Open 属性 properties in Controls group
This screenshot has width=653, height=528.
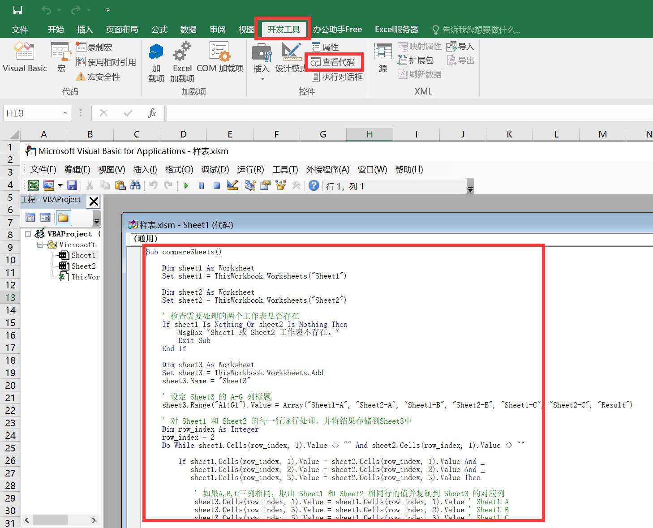(325, 47)
